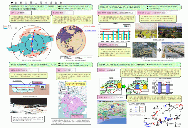Viewport: 188px width, 128px height.
Task: Click the green arrow between logistics maps
Action: (124, 86)
